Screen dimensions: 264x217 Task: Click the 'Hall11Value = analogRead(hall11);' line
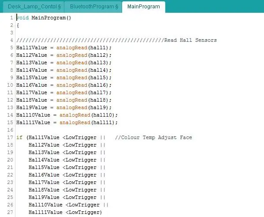point(67,122)
